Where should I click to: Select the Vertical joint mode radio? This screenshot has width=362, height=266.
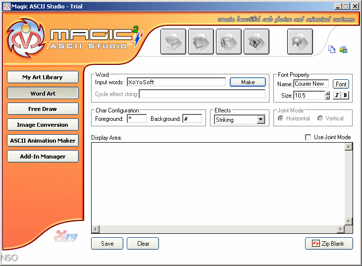pos(320,118)
